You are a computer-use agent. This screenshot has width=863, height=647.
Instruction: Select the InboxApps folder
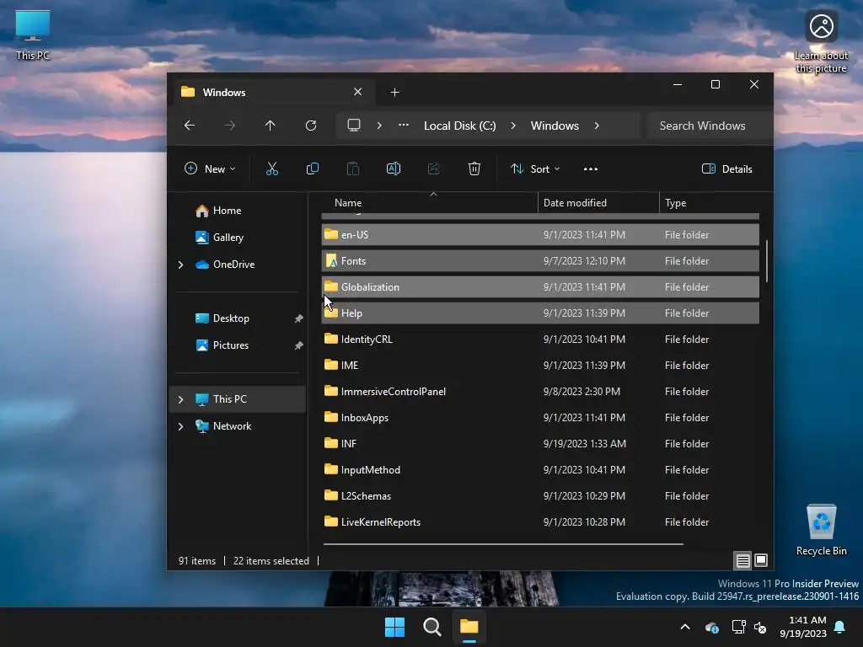[540, 418]
